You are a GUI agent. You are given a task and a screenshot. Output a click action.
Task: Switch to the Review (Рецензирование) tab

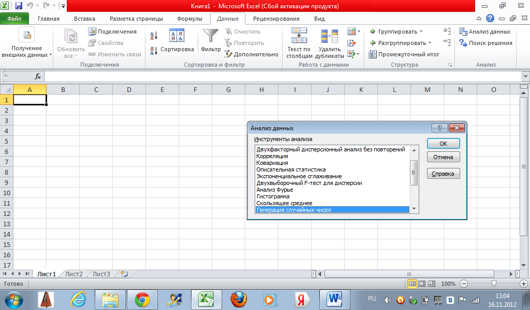(276, 19)
